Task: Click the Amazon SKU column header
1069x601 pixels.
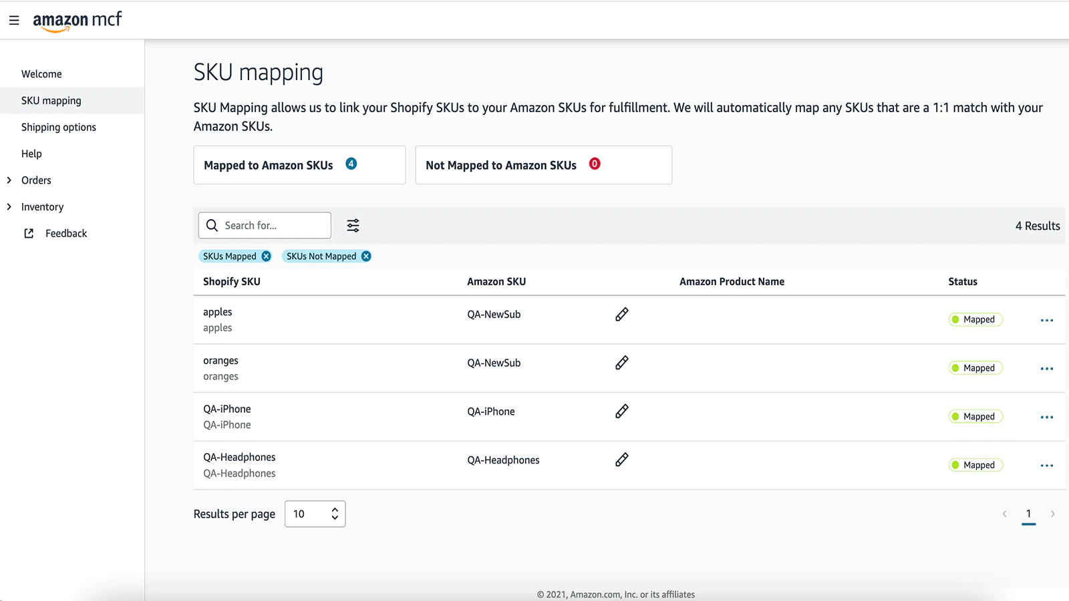Action: pos(496,282)
